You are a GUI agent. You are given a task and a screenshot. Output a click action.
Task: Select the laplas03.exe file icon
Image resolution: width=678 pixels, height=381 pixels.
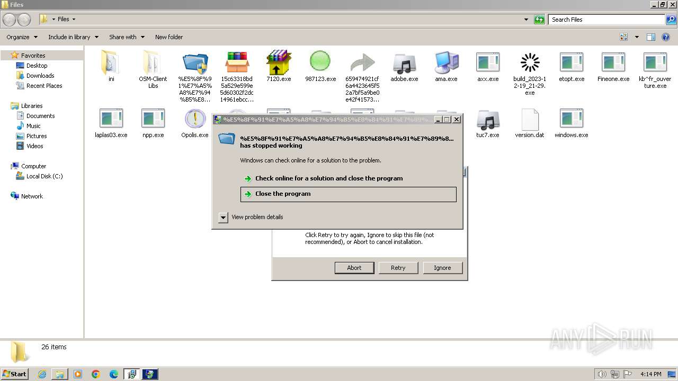coord(111,119)
